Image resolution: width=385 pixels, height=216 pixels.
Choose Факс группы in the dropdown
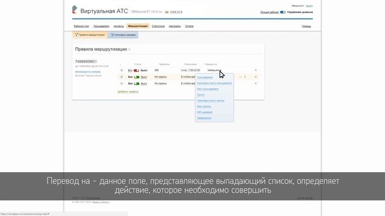point(204,107)
